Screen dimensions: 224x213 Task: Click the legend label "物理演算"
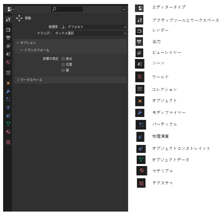[x=161, y=136]
